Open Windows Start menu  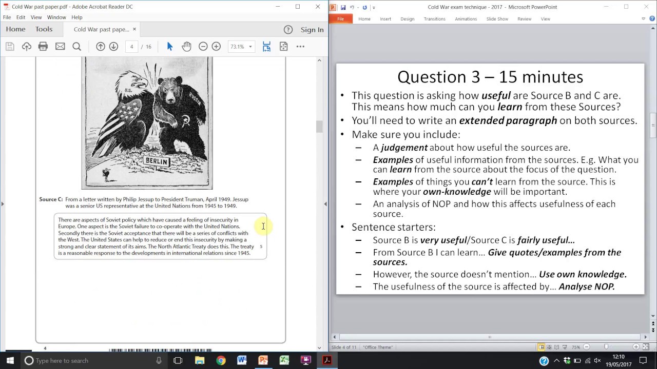coord(10,361)
